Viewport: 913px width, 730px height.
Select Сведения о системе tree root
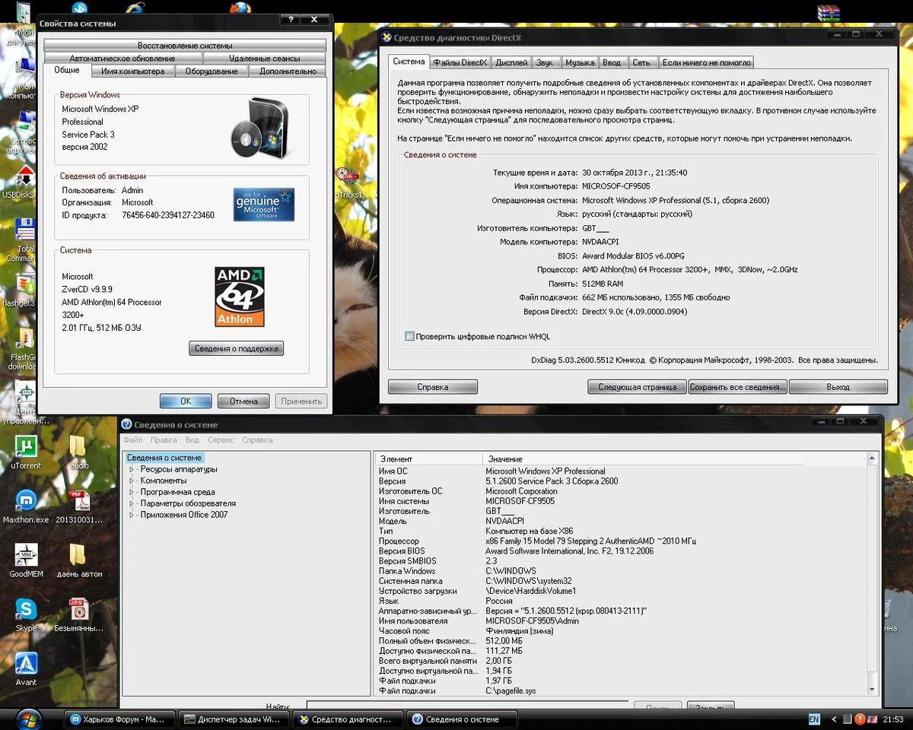click(x=164, y=458)
